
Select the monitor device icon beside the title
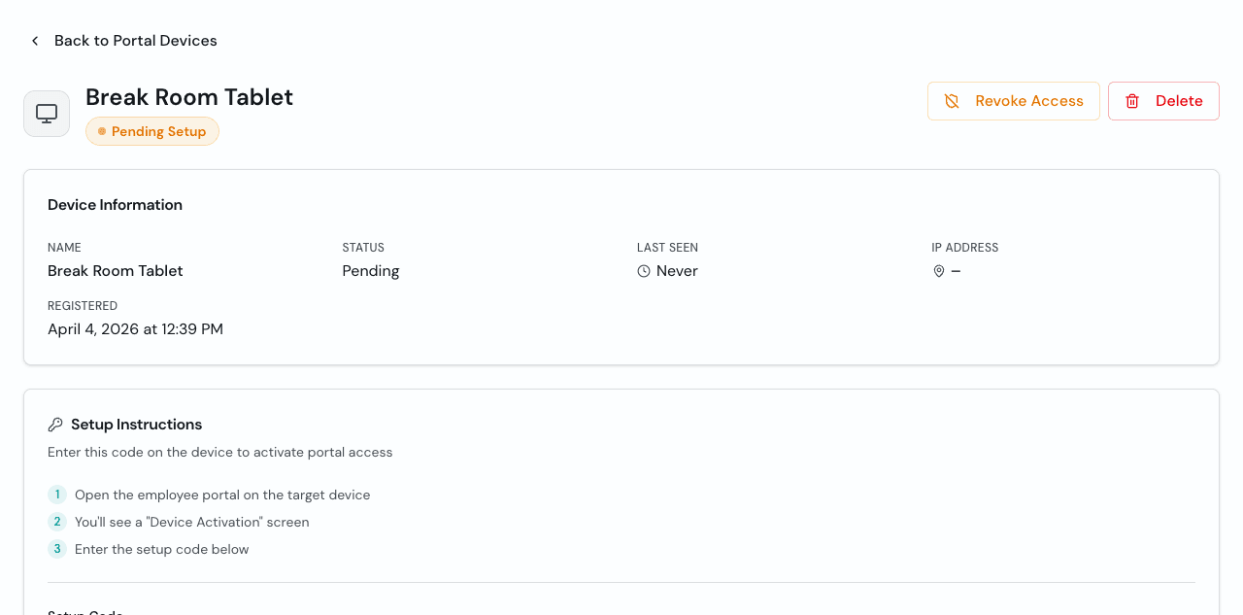pos(46,113)
